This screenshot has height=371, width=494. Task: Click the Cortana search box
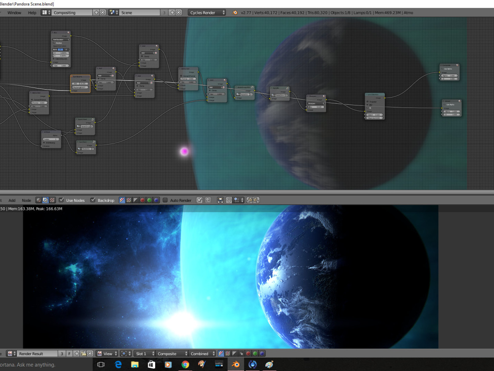(45, 365)
